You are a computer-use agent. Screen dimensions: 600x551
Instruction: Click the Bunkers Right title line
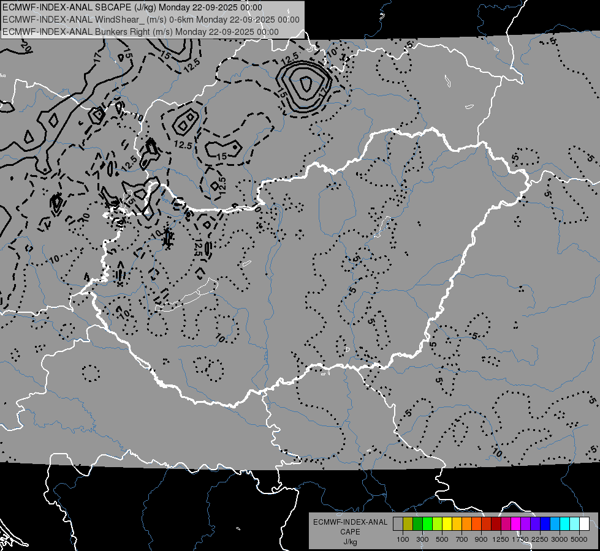[x=140, y=32]
